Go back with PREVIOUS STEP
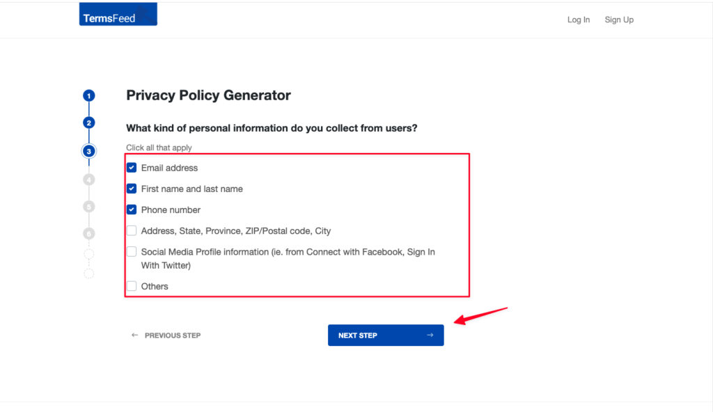 click(x=172, y=335)
